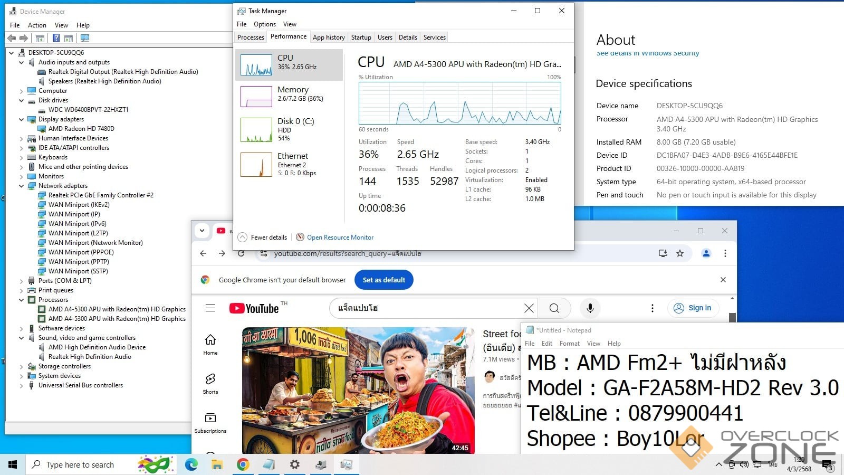Open Resource Monitor link
Screen dimensions: 844x475
coord(340,237)
